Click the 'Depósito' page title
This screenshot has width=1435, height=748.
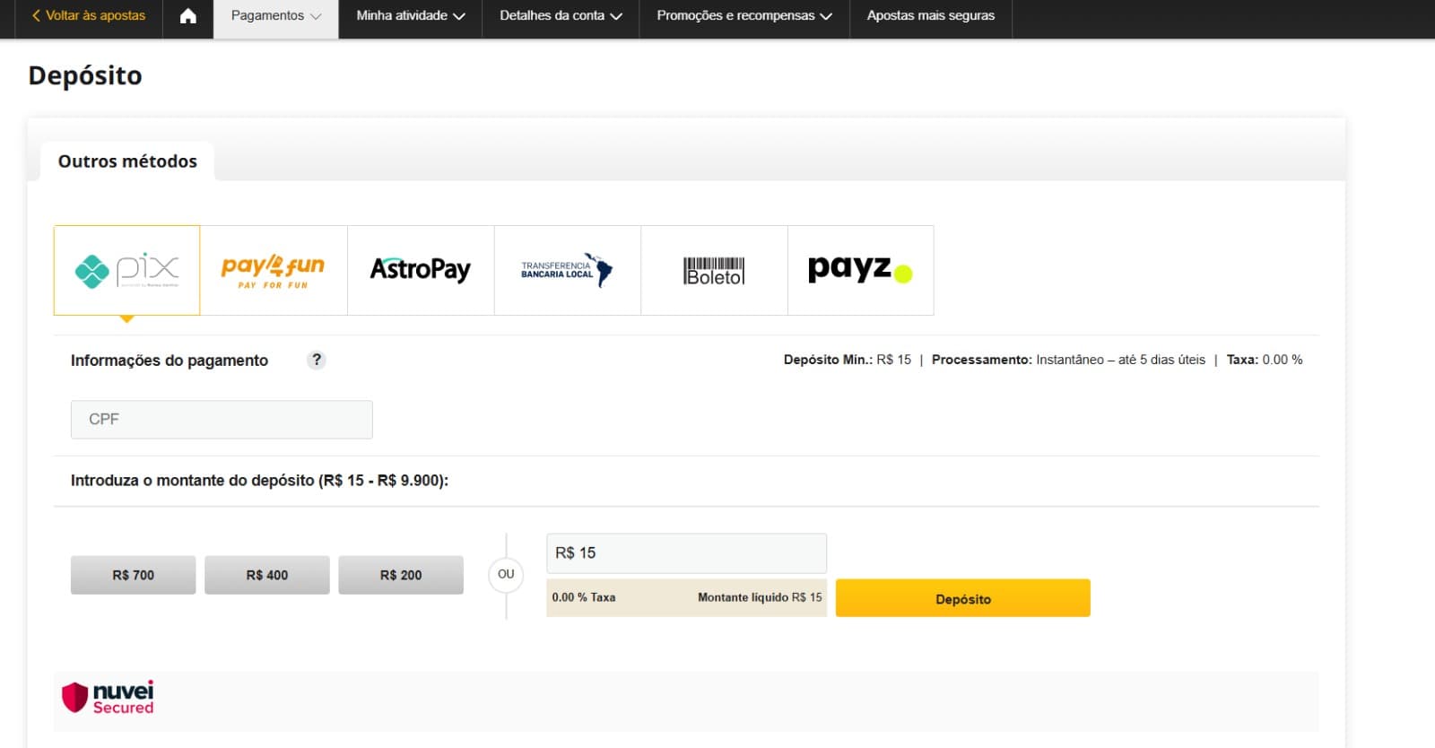pos(85,76)
